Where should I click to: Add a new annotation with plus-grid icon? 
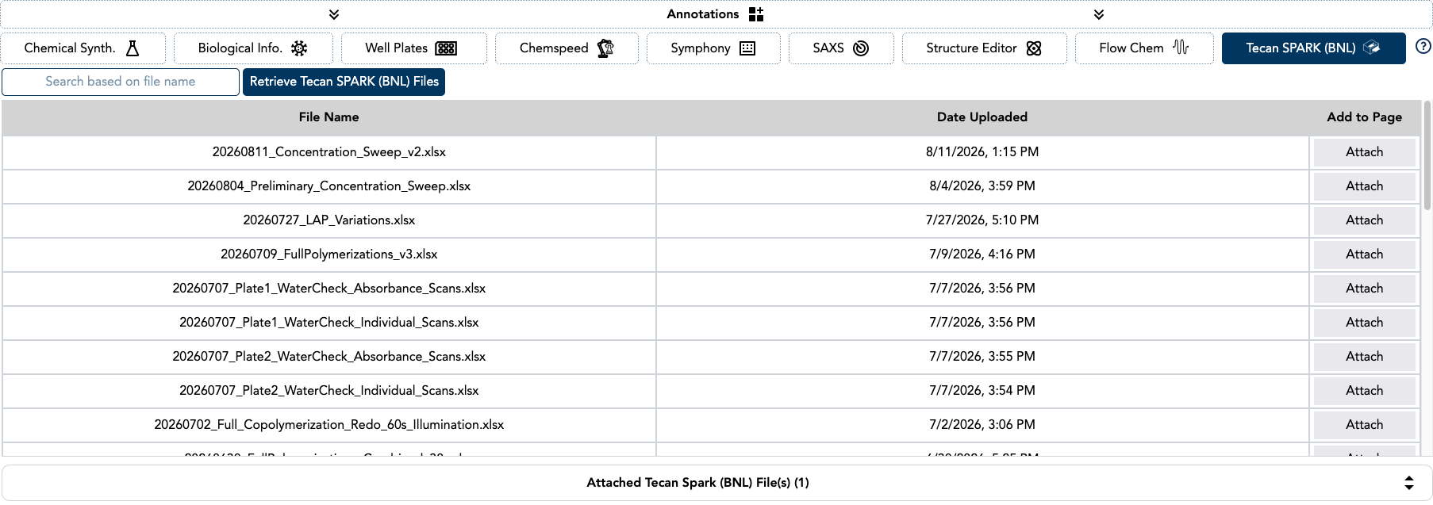(x=756, y=14)
